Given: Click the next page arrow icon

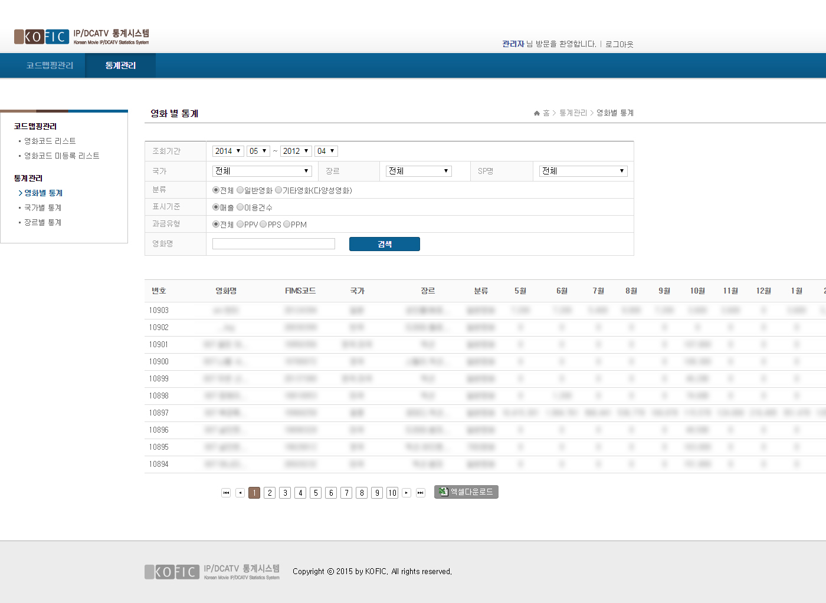Looking at the screenshot, I should click(407, 493).
